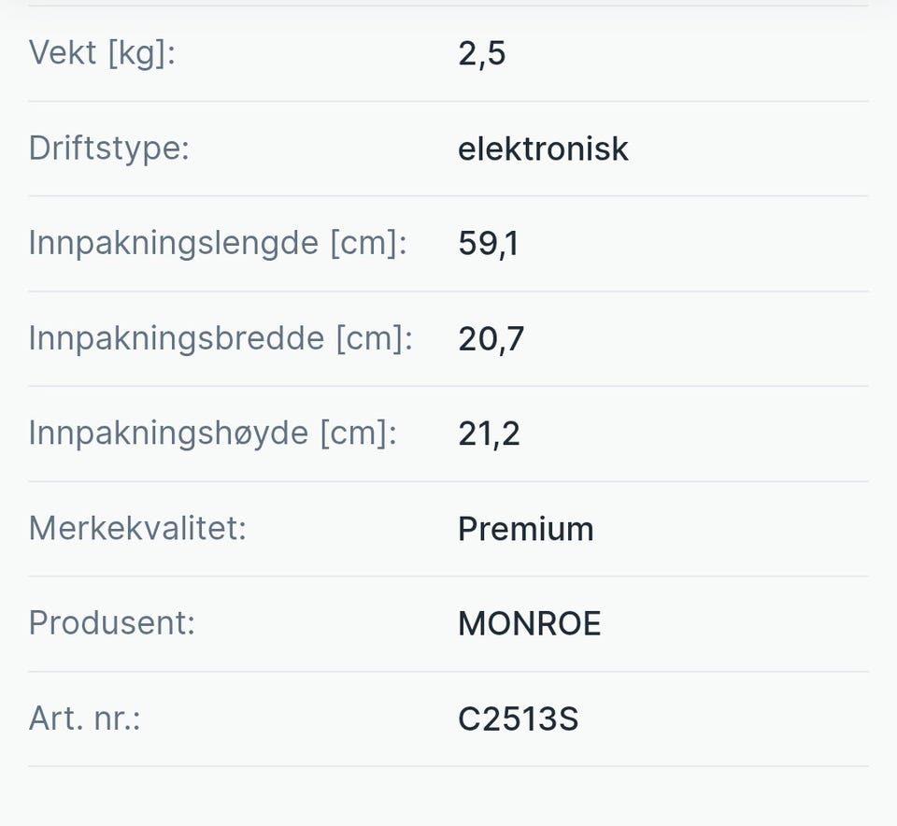Click the Art. nr. label

84,719
